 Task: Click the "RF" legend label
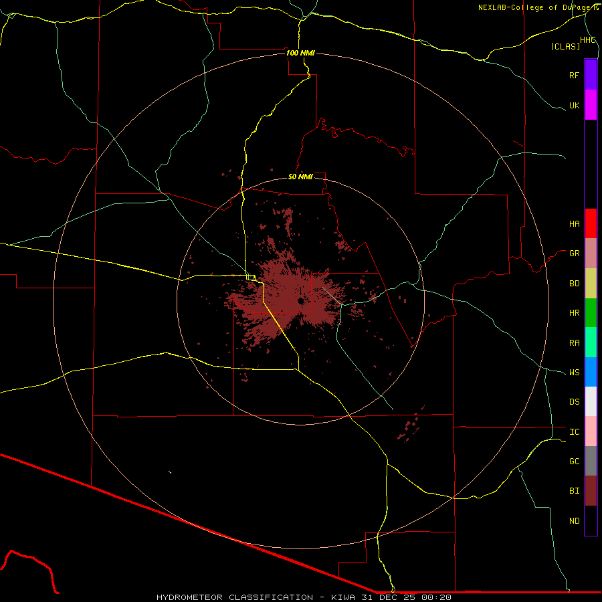tap(574, 75)
